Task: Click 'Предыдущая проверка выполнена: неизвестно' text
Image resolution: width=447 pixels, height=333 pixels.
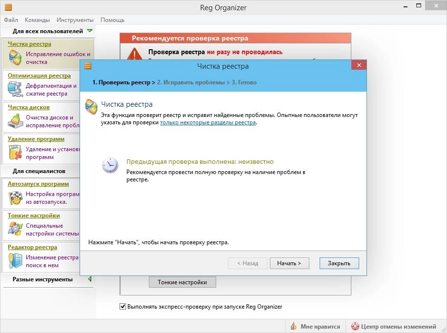Action: point(200,161)
